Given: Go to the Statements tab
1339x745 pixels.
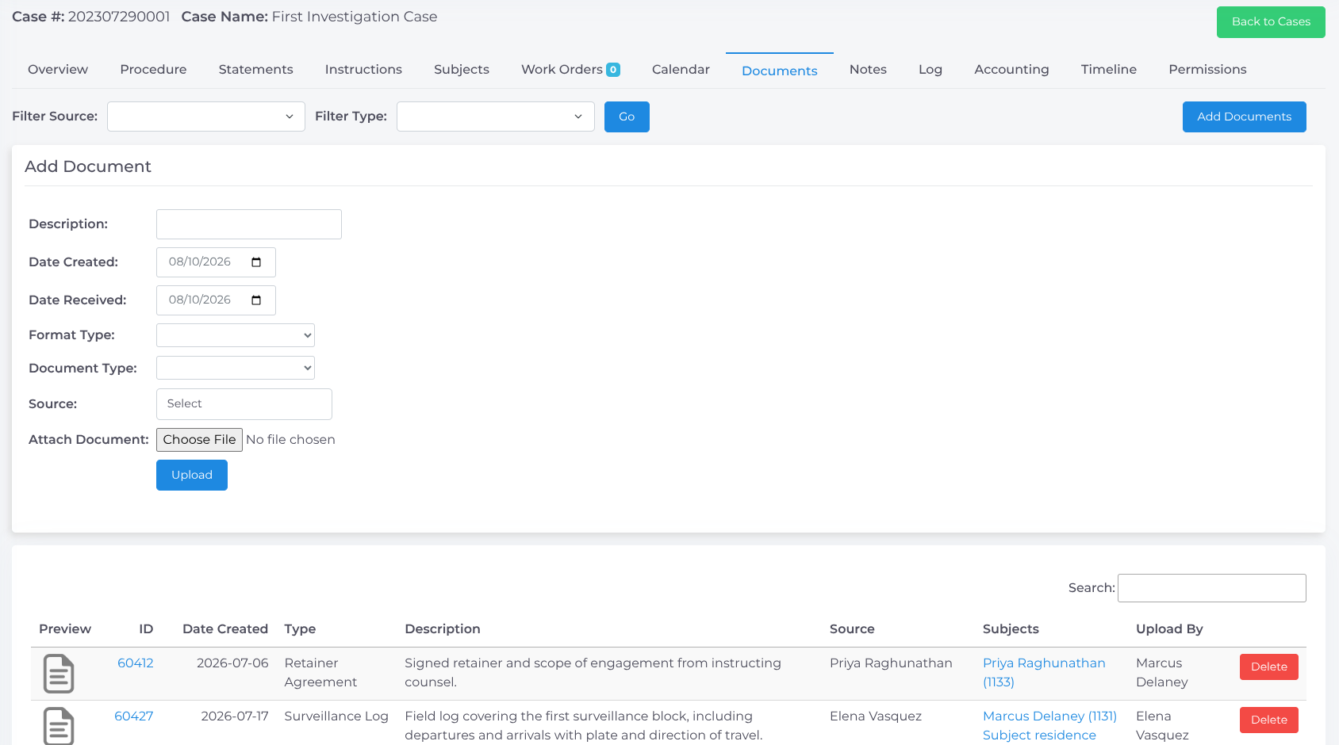Looking at the screenshot, I should pos(256,70).
